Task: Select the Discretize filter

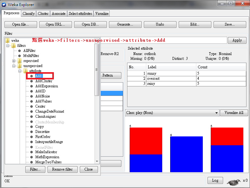Action: [42, 132]
